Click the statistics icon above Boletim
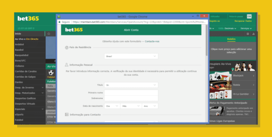This screenshot has height=137, width=272. 253,34
